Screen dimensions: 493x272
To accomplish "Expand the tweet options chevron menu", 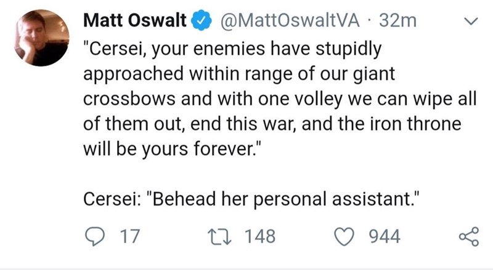I will pyautogui.click(x=471, y=22).
